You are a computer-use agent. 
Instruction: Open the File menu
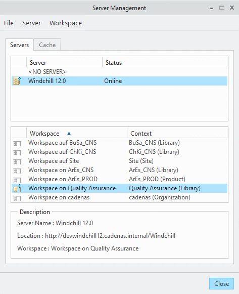9,23
